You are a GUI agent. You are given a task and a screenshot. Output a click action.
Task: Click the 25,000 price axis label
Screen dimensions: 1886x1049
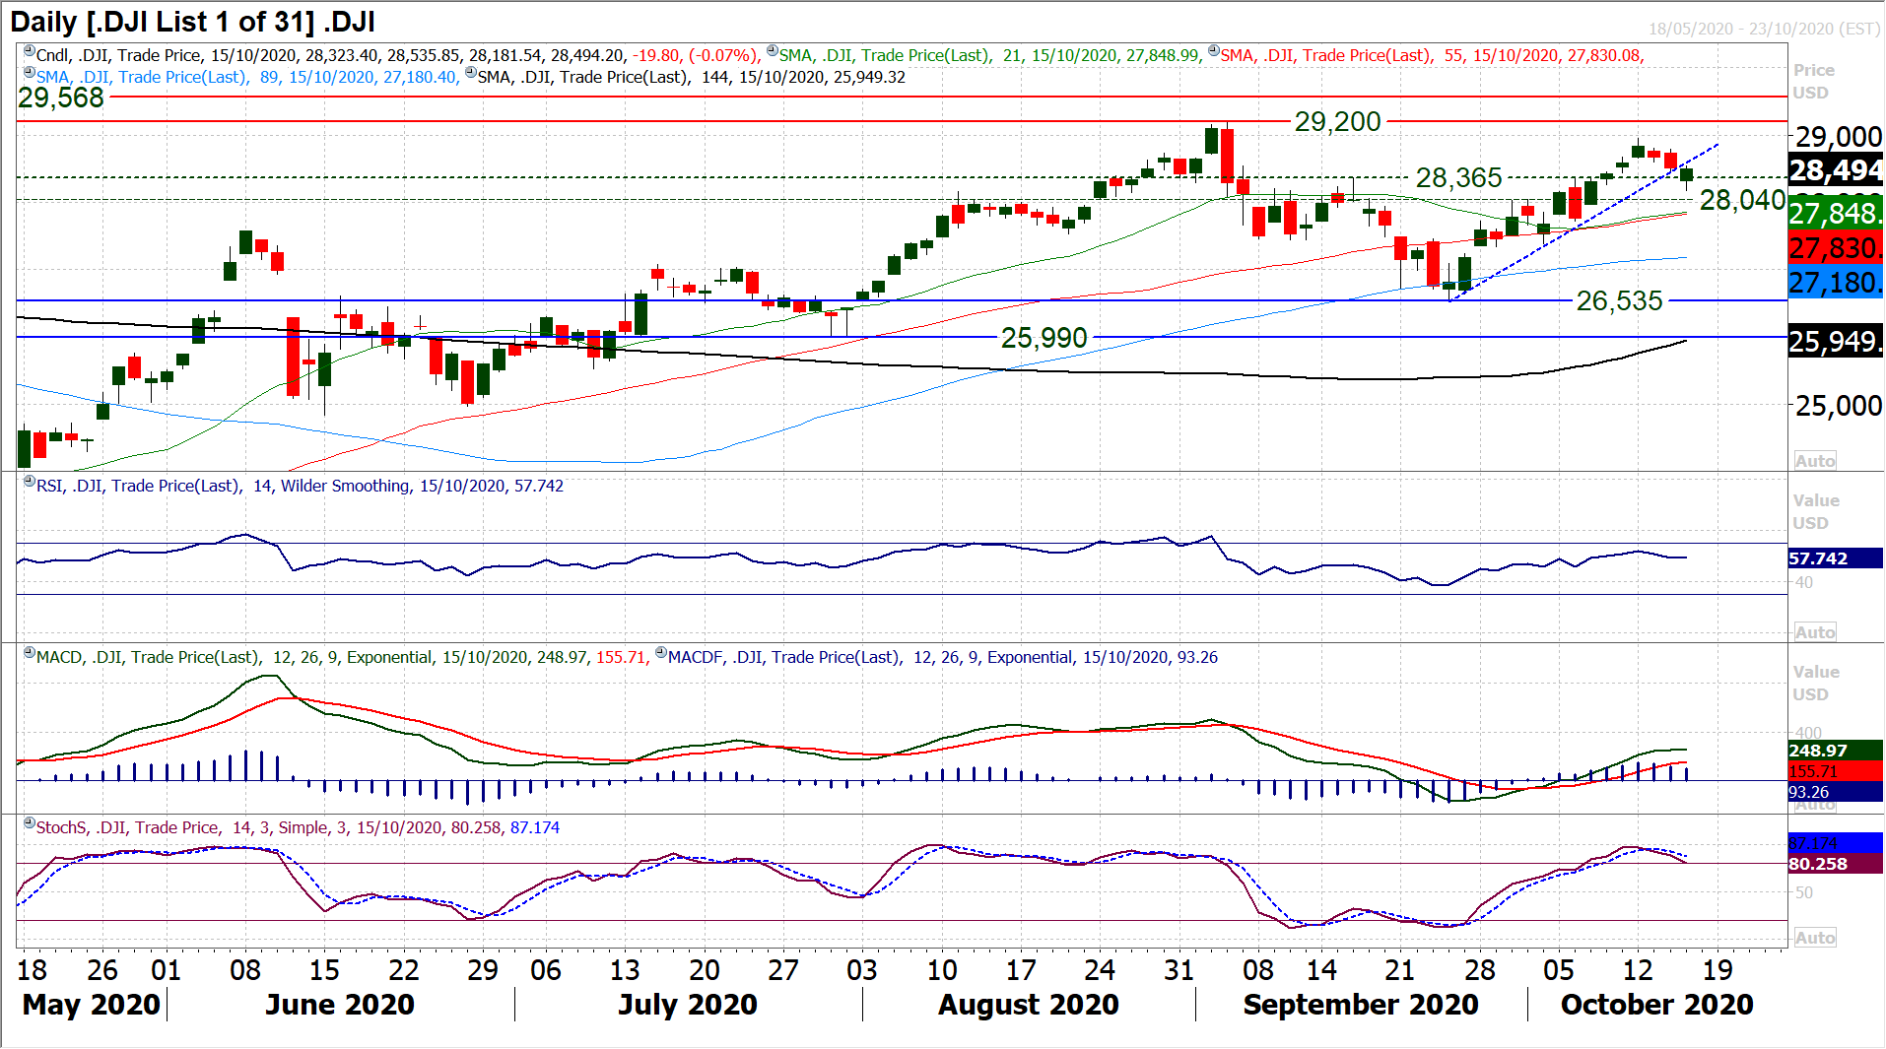point(1839,405)
